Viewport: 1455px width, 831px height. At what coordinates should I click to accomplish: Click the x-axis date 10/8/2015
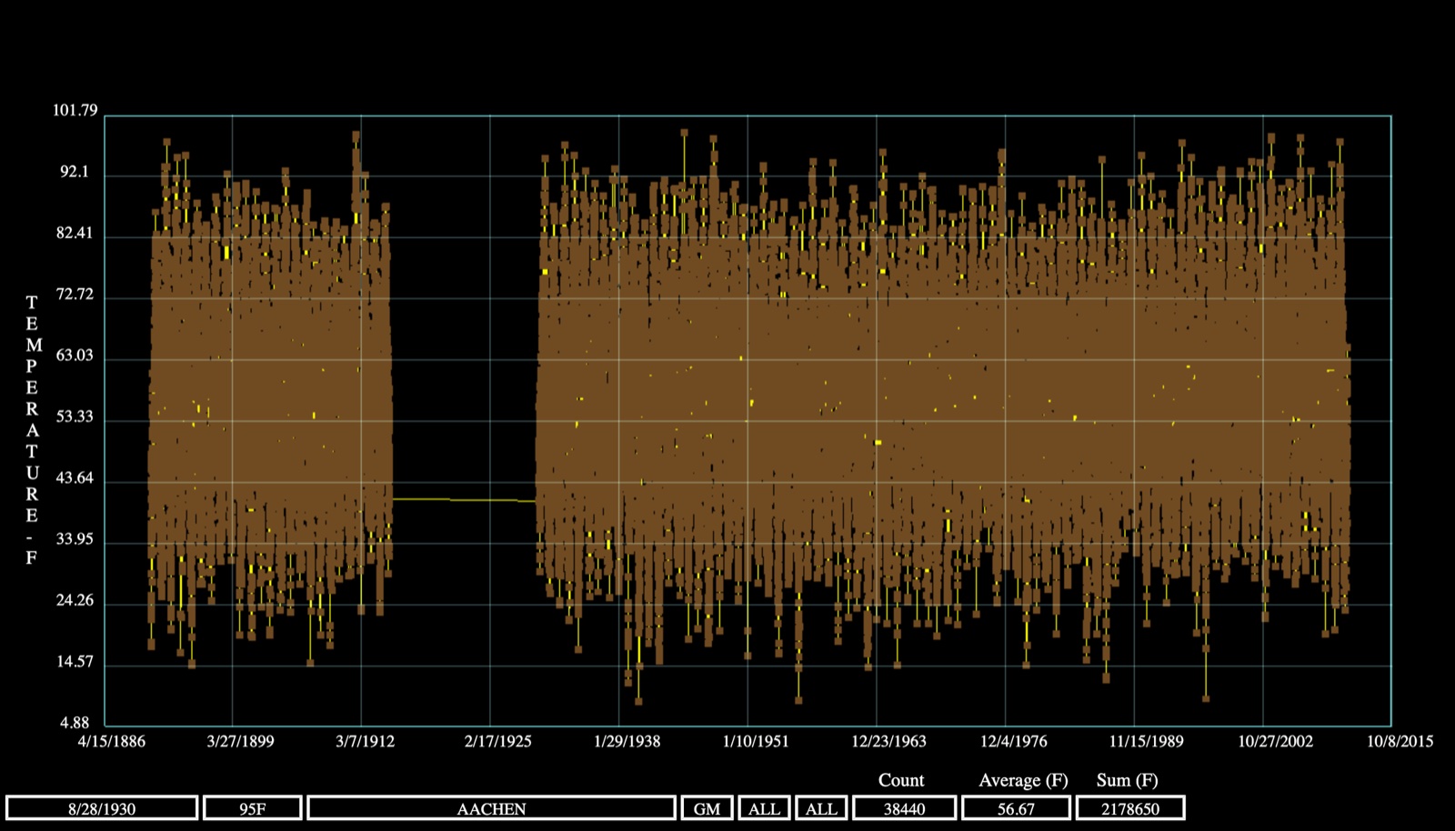1400,741
